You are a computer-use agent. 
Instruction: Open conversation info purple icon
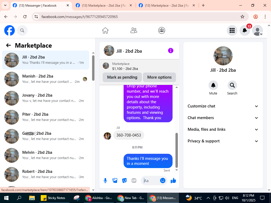[171, 51]
